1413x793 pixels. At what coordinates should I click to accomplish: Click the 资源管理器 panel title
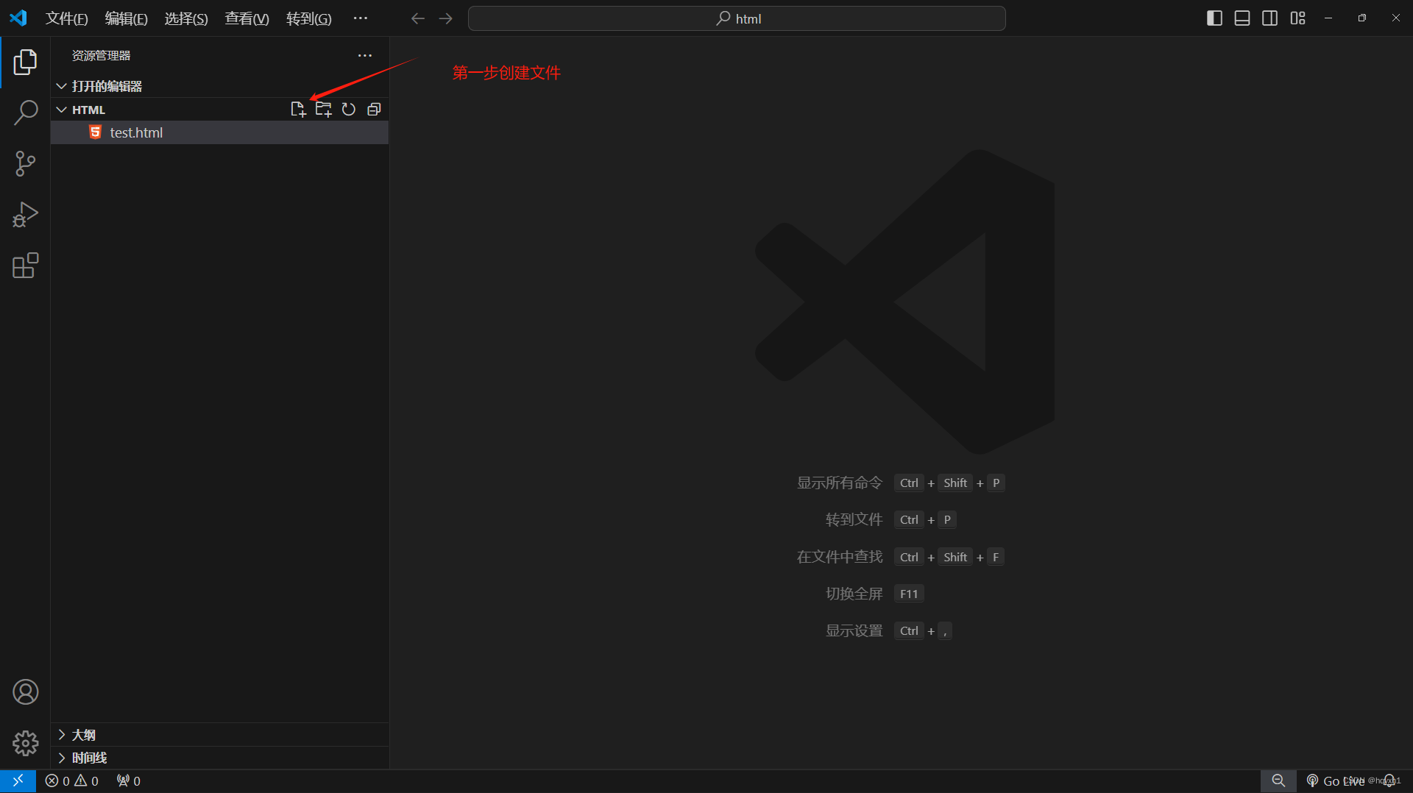point(101,56)
